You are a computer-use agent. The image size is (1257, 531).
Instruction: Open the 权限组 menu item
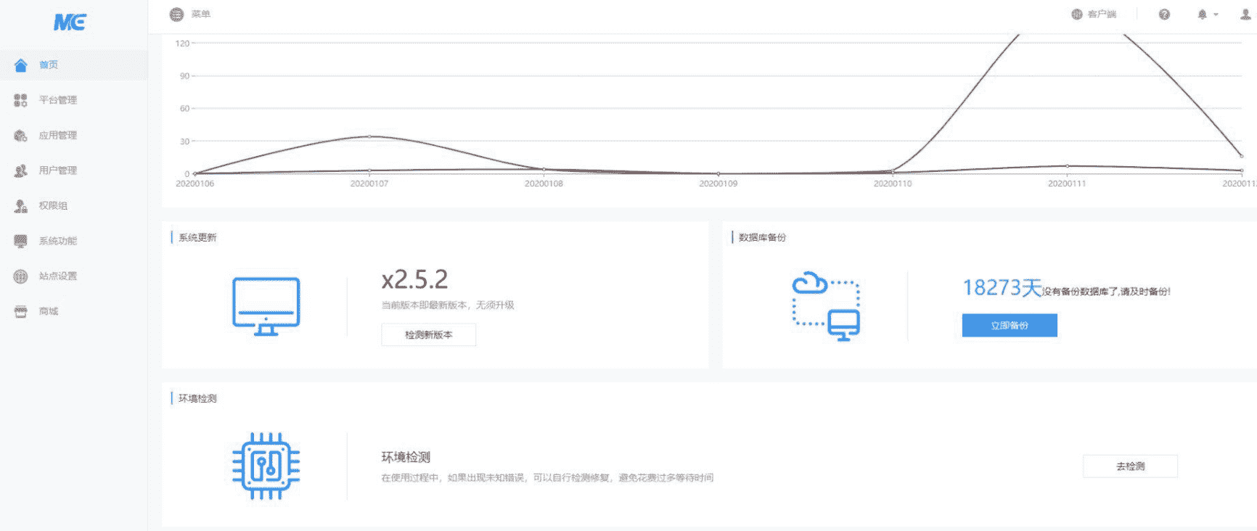point(73,206)
